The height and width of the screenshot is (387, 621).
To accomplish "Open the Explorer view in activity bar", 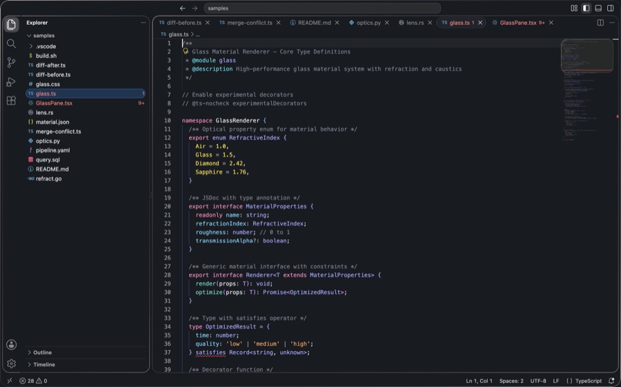I will coord(11,25).
